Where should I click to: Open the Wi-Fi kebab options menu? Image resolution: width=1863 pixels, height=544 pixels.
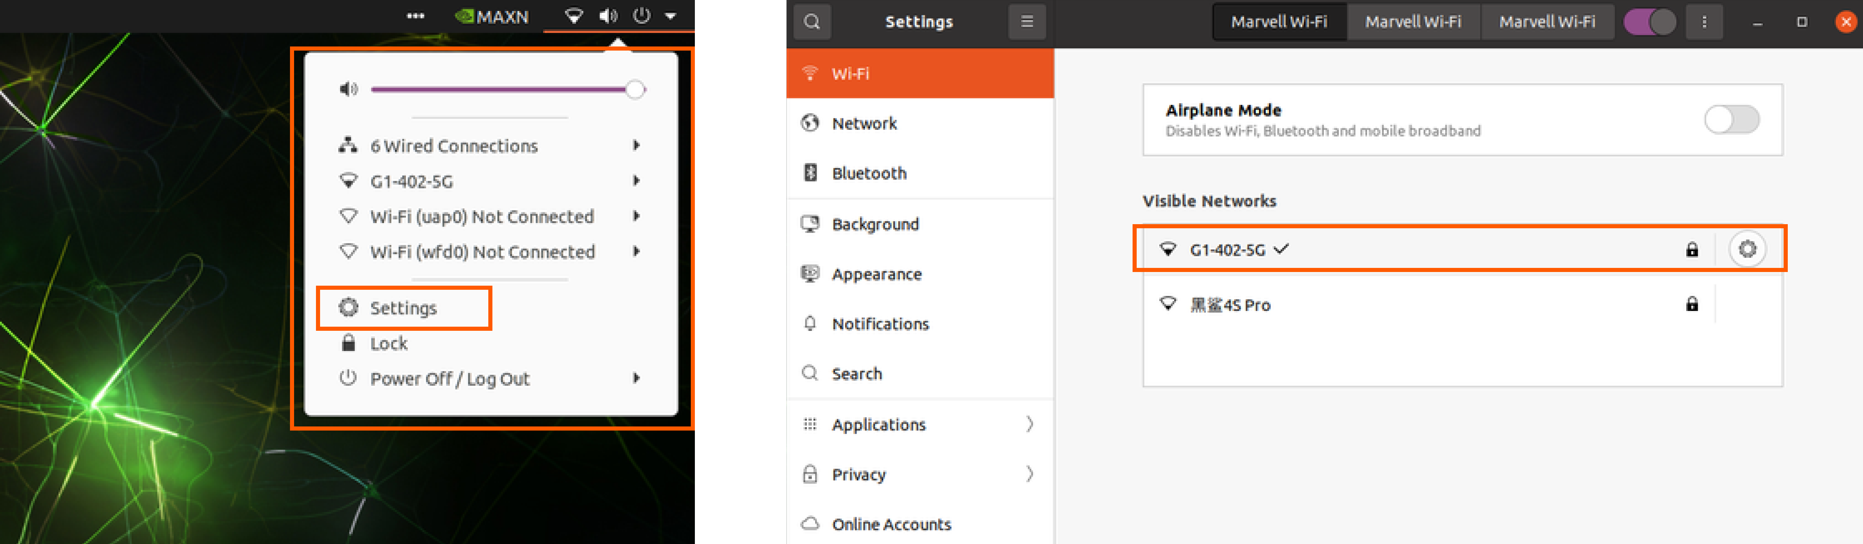[1704, 22]
